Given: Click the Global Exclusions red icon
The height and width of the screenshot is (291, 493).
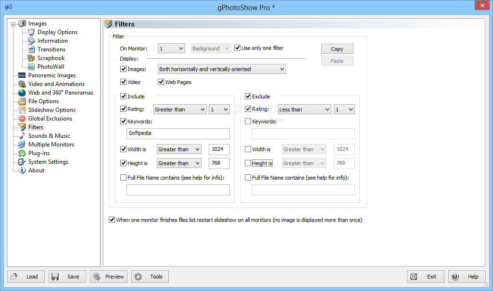Looking at the screenshot, I should point(22,118).
